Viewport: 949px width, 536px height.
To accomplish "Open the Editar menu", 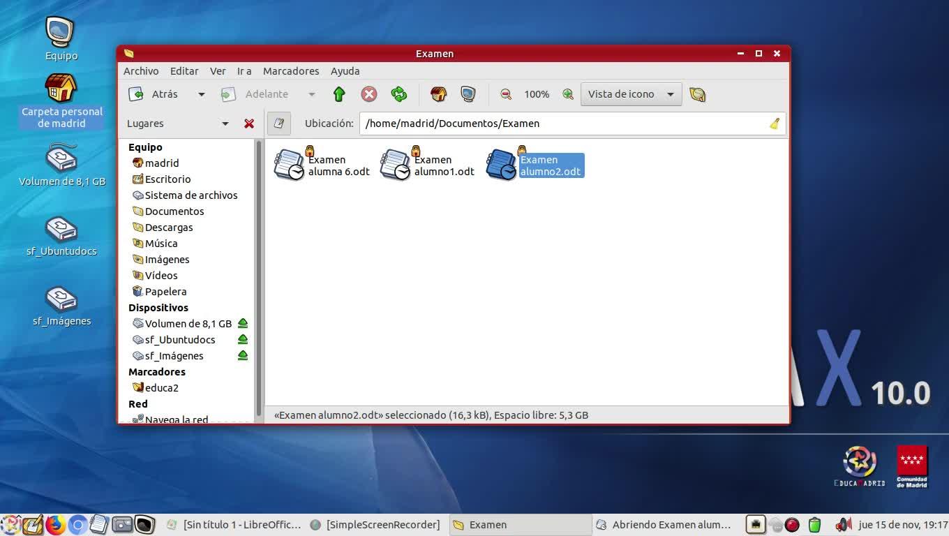I will pos(184,71).
